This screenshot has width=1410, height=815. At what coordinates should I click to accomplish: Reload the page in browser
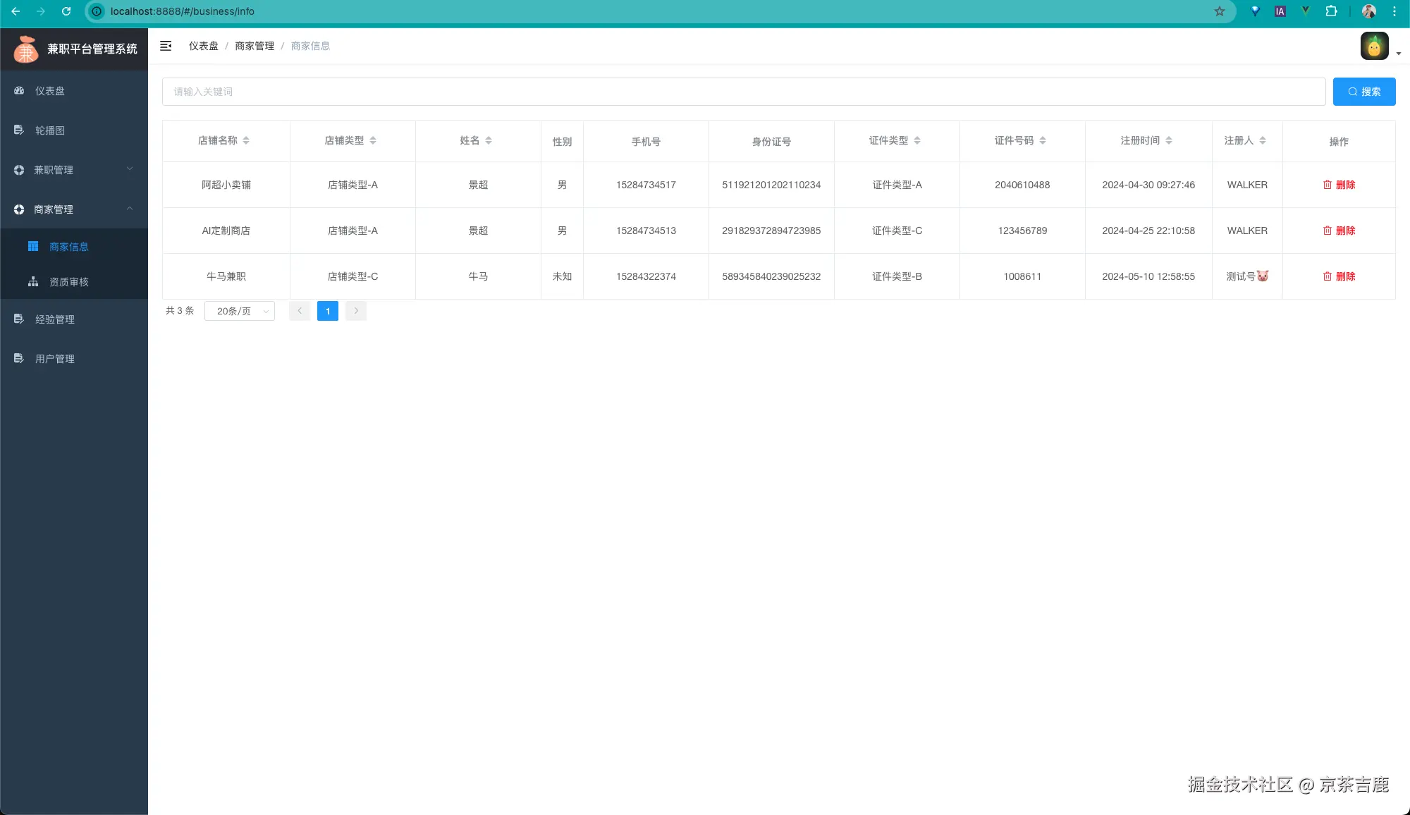point(66,11)
